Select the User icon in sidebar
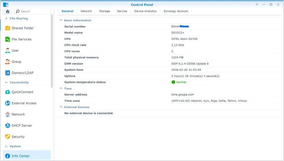This screenshot has height=161, width=284. [x=8, y=51]
